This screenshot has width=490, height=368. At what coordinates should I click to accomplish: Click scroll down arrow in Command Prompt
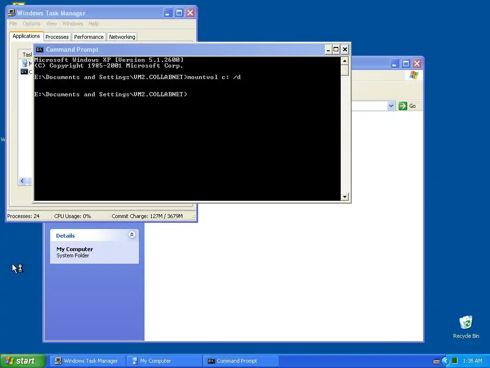point(345,197)
